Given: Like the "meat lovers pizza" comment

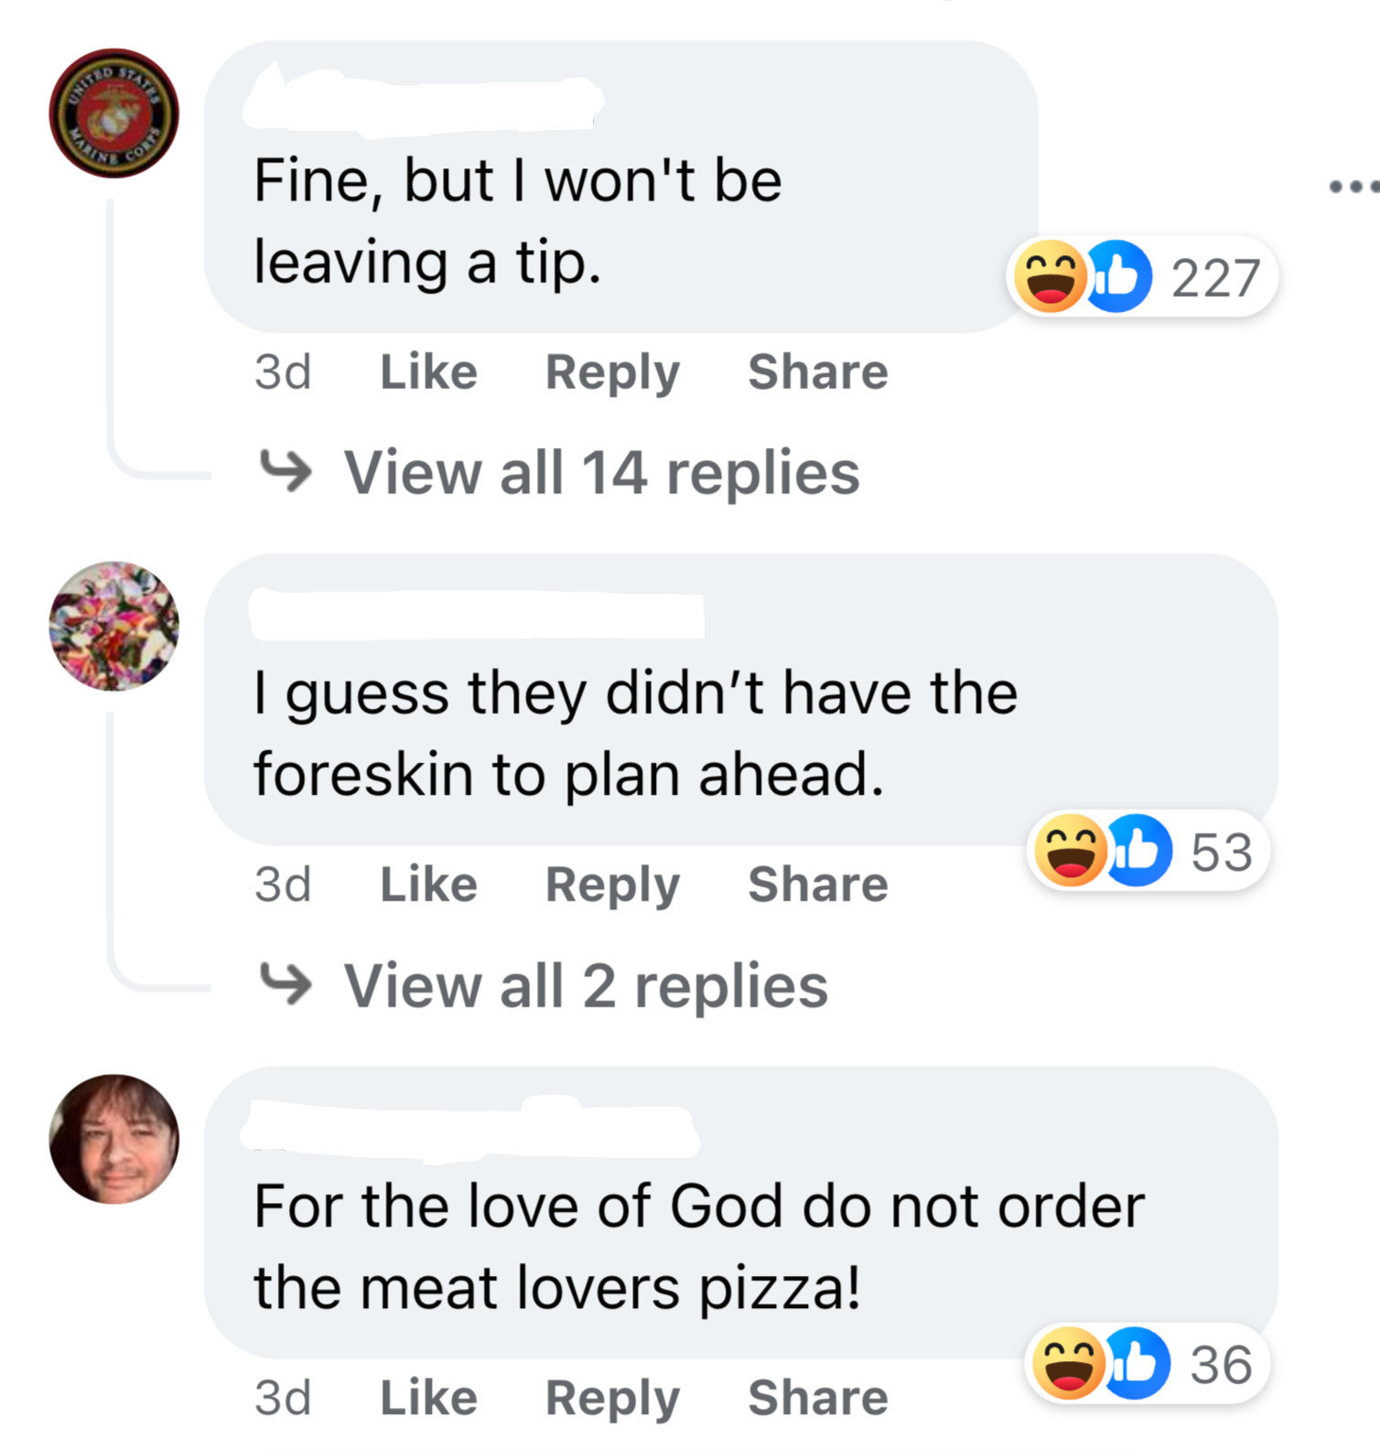Looking at the screenshot, I should tap(428, 1398).
